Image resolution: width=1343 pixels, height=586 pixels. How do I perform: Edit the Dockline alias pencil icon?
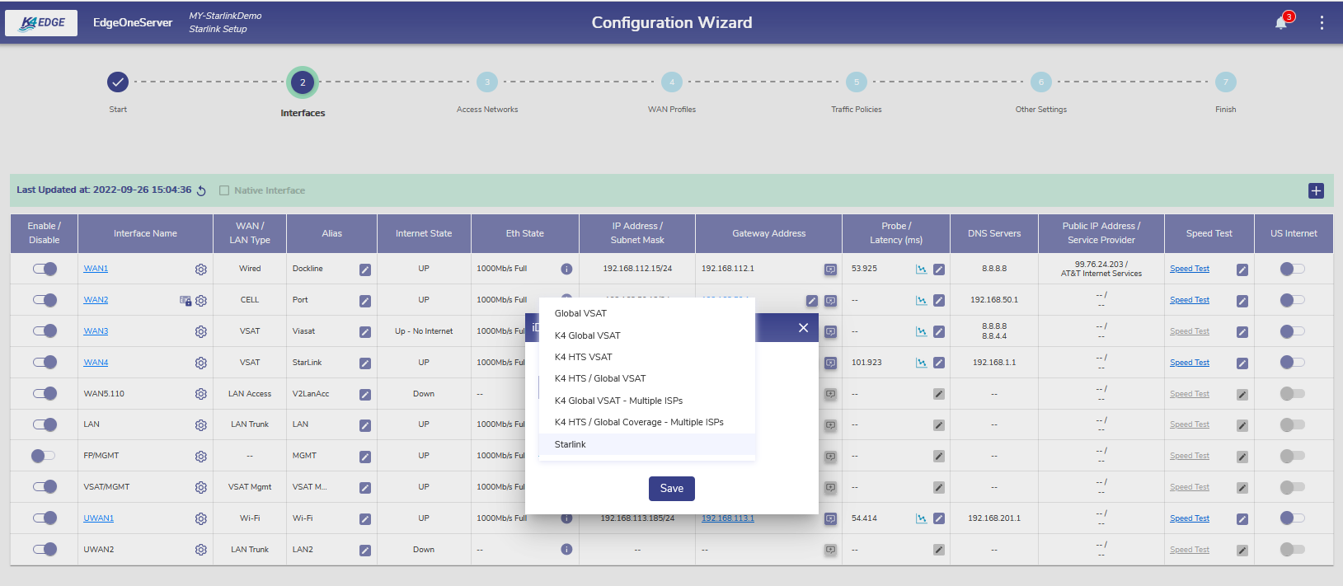pos(364,270)
